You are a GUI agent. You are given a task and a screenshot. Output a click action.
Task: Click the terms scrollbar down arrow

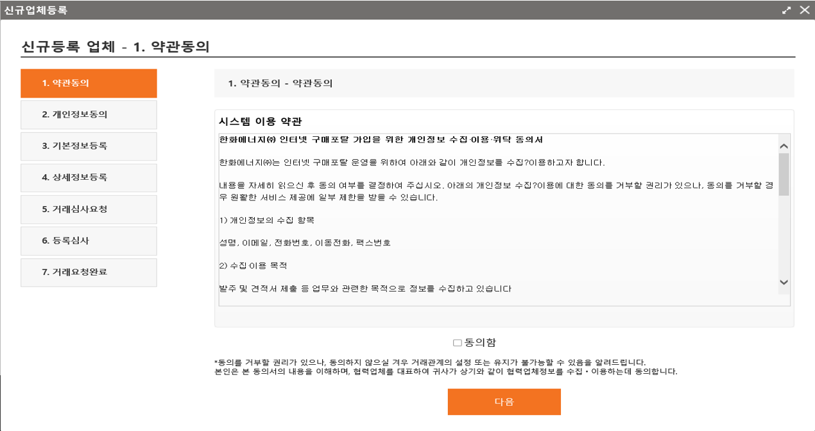pyautogui.click(x=784, y=283)
